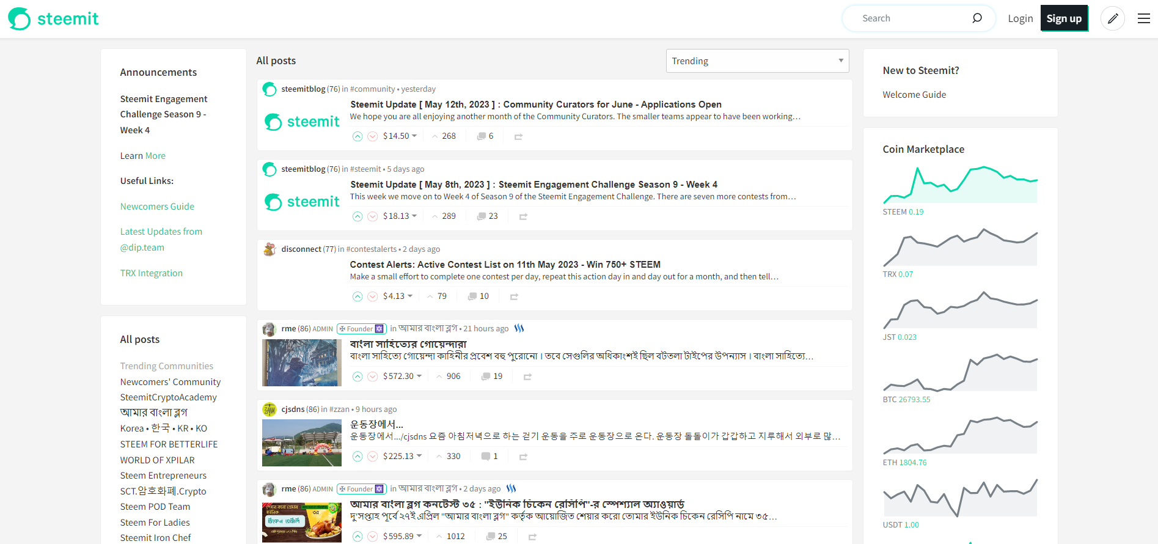Expand the $572.30 payout details
The image size is (1158, 544).
coord(402,377)
